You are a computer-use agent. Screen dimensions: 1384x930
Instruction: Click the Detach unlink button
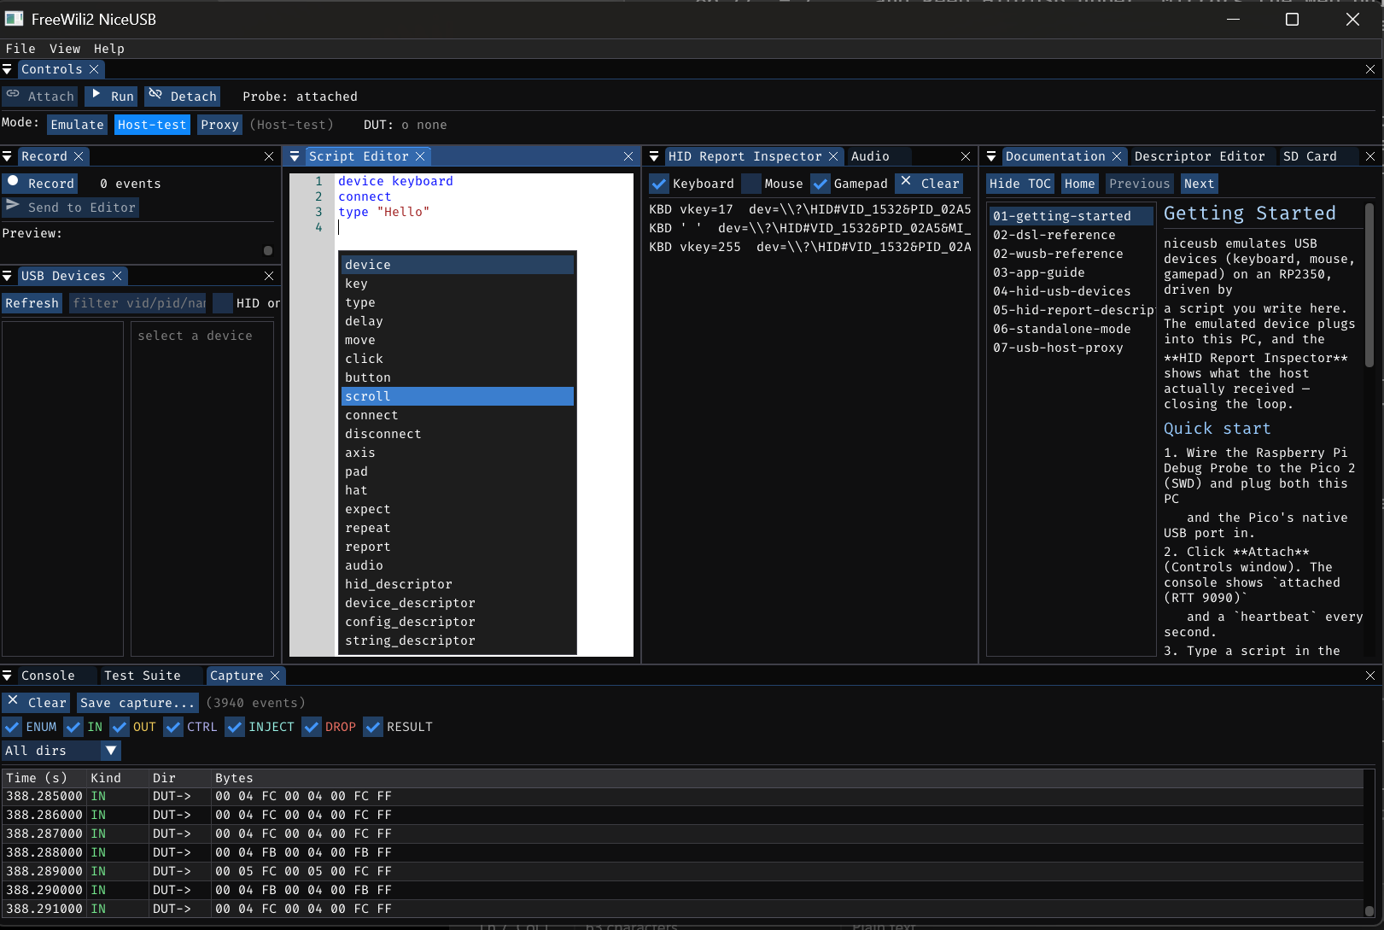point(182,97)
